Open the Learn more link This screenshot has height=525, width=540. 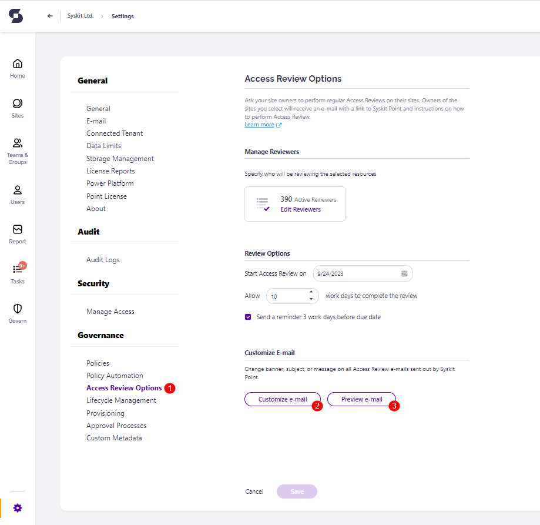click(x=259, y=124)
